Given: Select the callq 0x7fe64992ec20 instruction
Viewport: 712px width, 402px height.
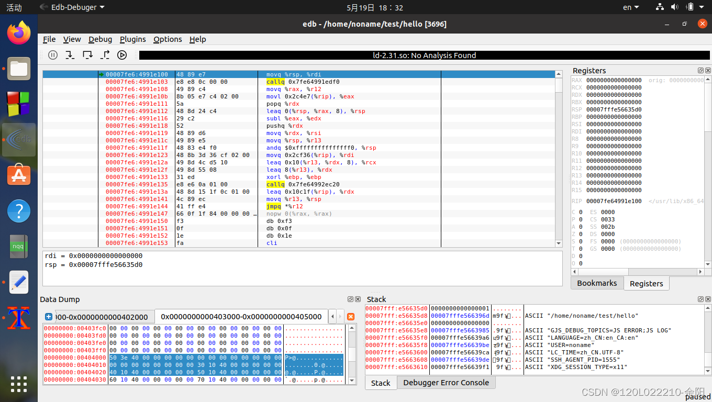Looking at the screenshot, I should (x=303, y=184).
